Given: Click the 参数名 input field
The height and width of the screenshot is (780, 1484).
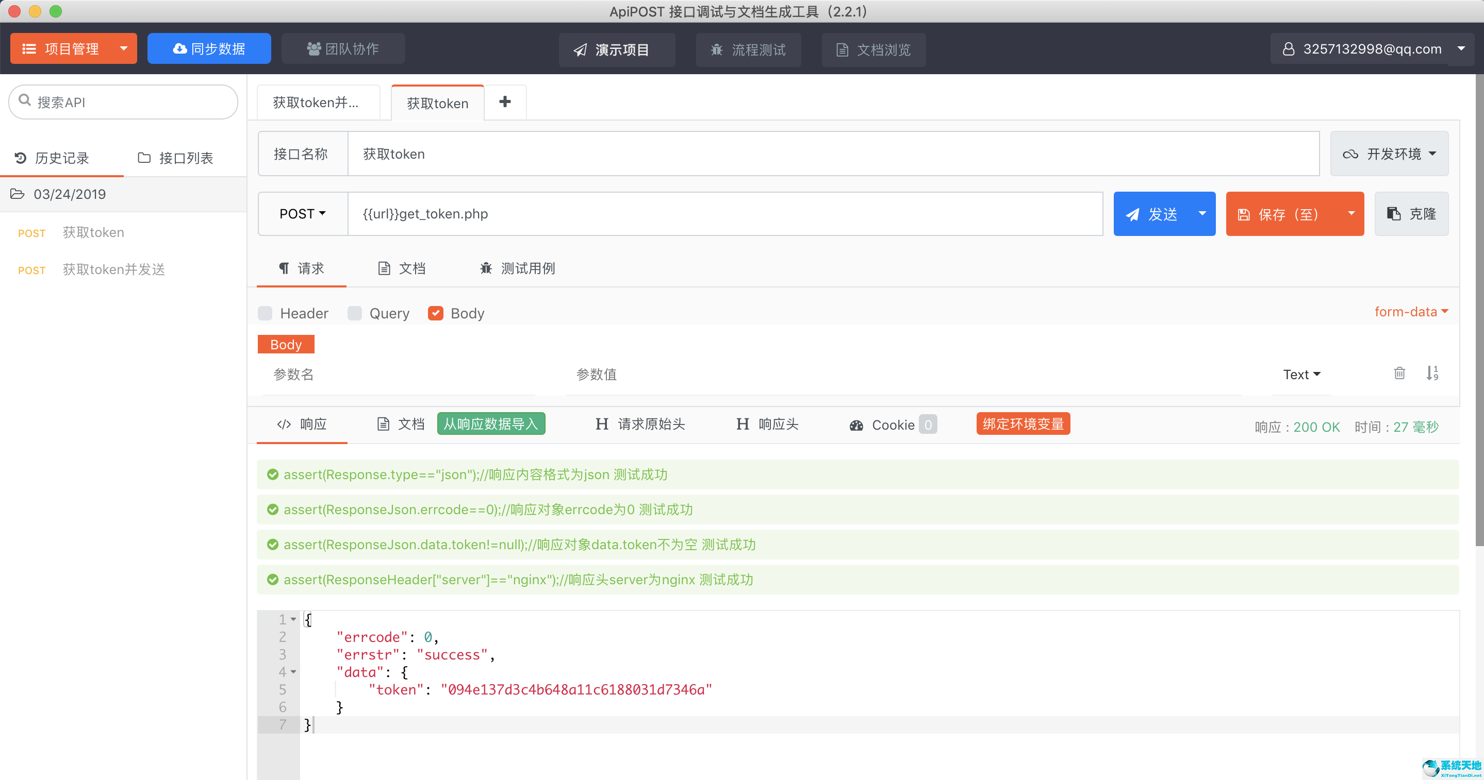Looking at the screenshot, I should point(399,375).
